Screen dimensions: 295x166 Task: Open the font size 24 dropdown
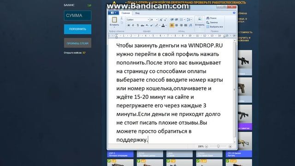pos(157,20)
